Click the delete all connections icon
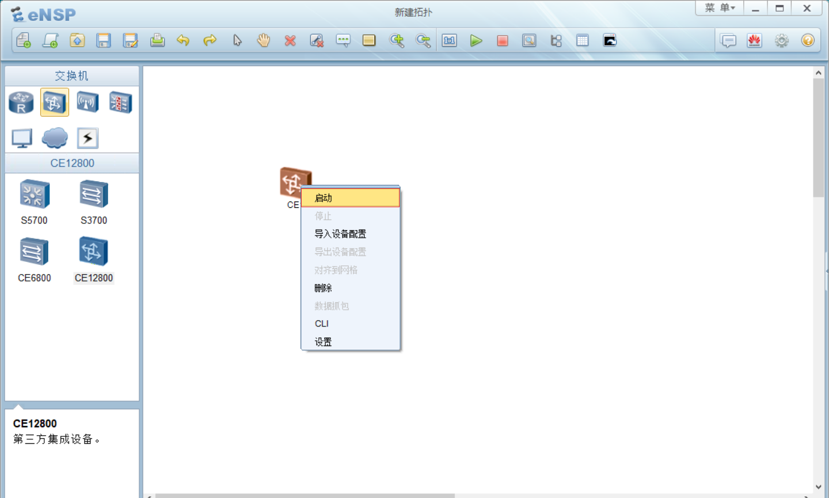This screenshot has height=498, width=829. (x=317, y=40)
